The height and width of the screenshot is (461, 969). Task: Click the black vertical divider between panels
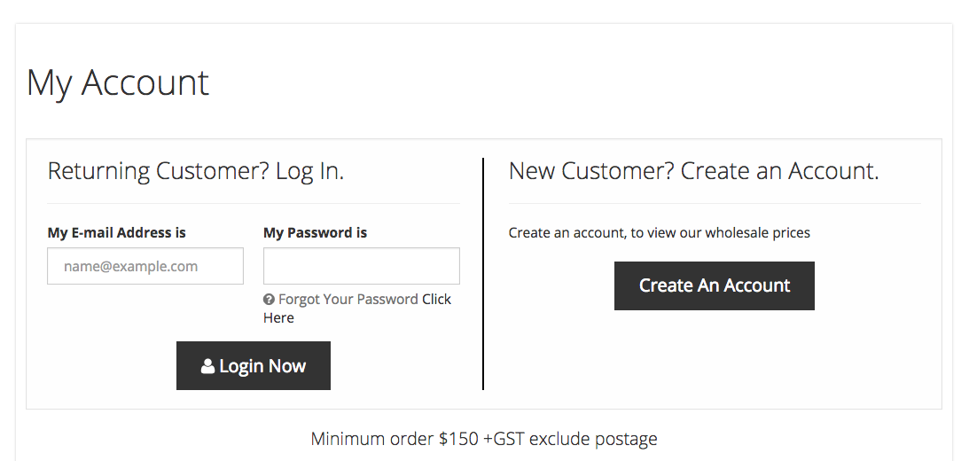(482, 274)
